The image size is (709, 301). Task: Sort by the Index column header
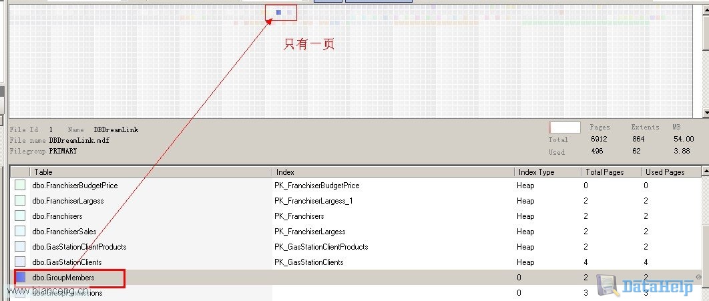pyautogui.click(x=393, y=172)
